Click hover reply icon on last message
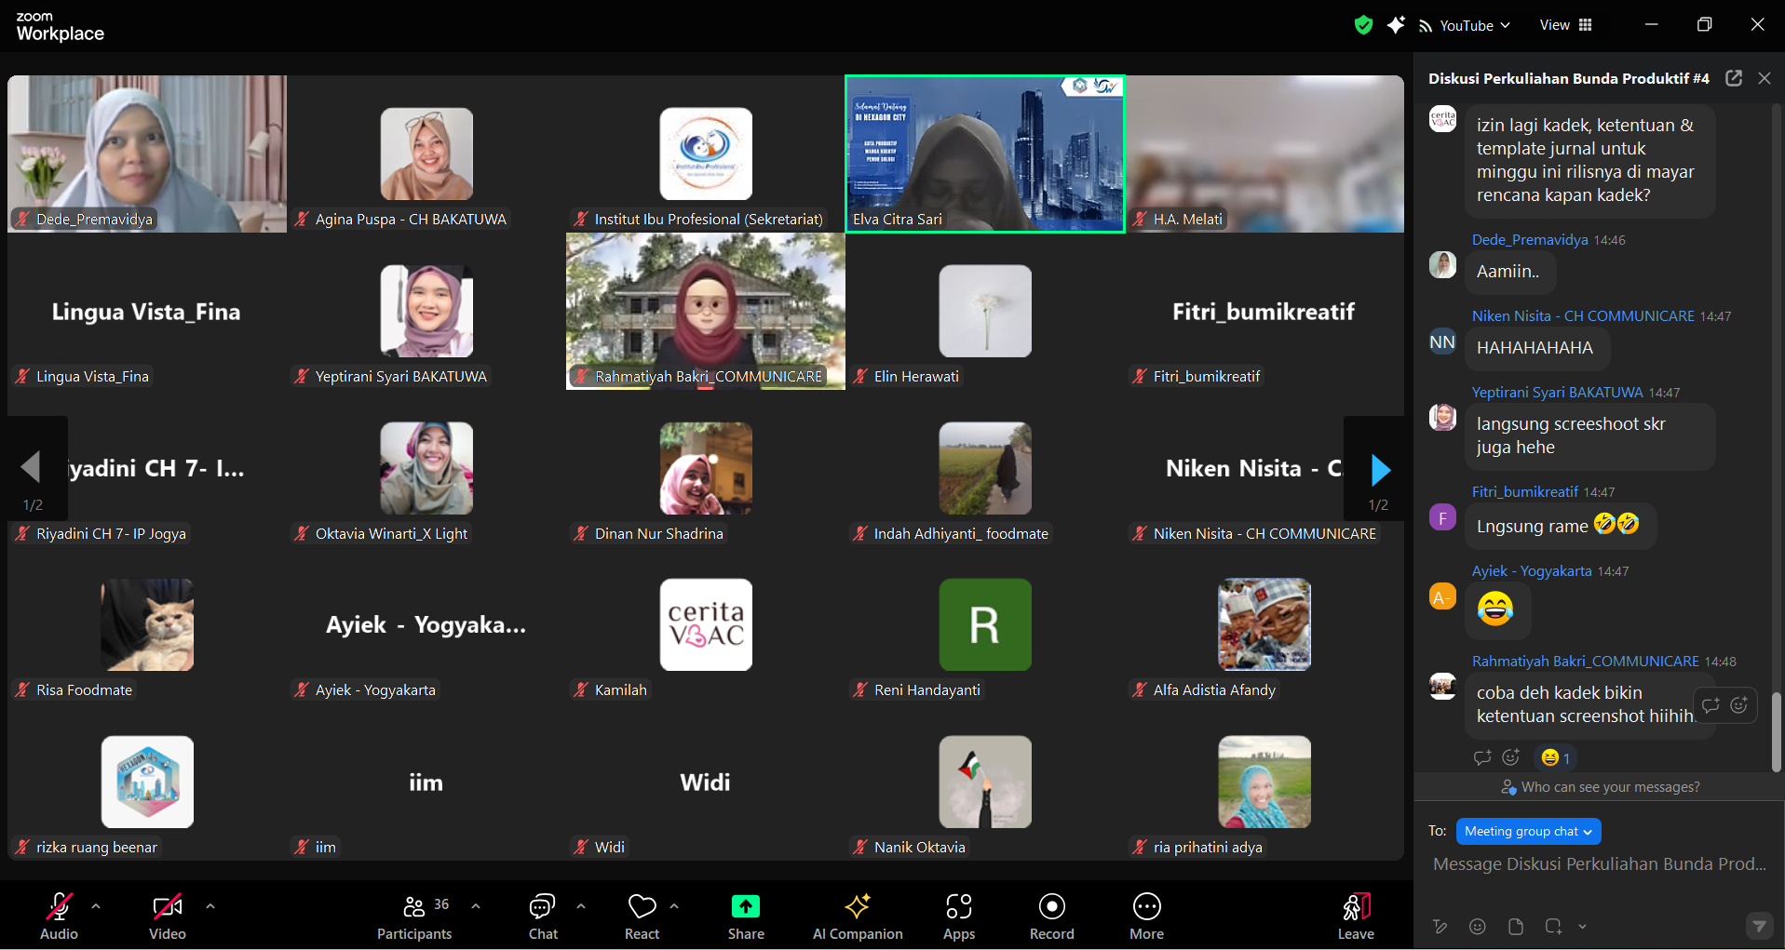The image size is (1785, 950). pos(1711,705)
